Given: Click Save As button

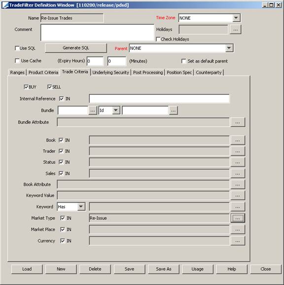Looking at the screenshot, I should tap(164, 269).
